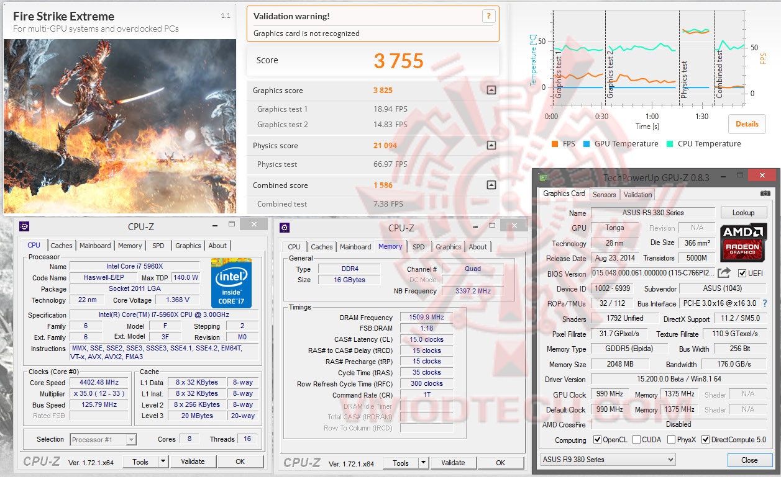The height and width of the screenshot is (477, 781).
Task: Open the Details button beside the chart
Action: pyautogui.click(x=747, y=123)
